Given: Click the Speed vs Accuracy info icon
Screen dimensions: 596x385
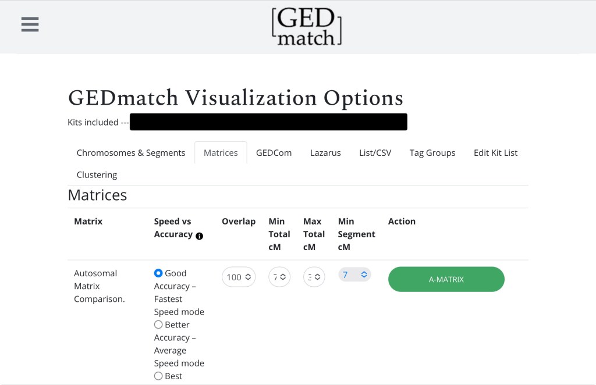Looking at the screenshot, I should point(200,236).
